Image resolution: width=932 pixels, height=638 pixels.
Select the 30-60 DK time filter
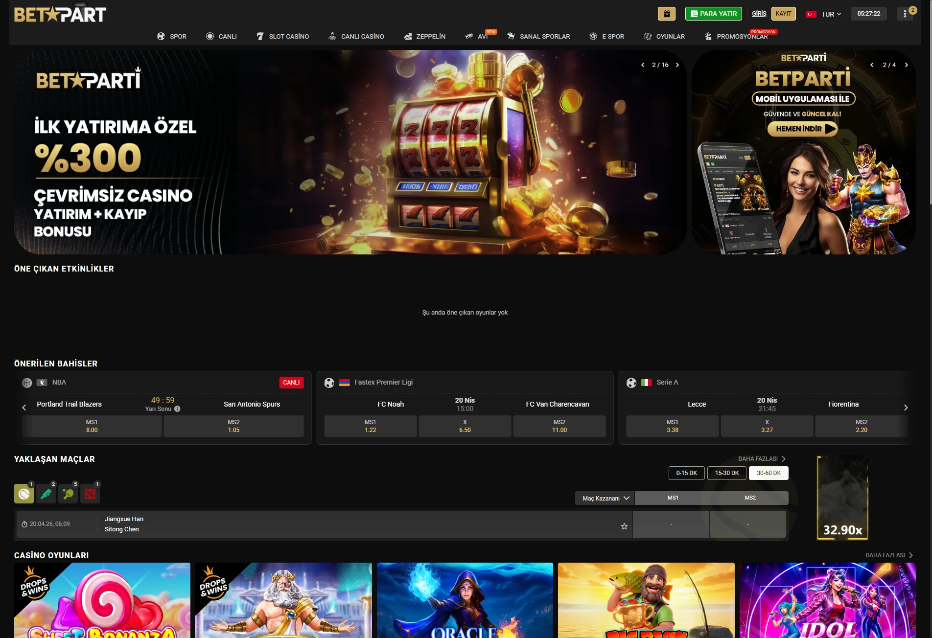[769, 473]
